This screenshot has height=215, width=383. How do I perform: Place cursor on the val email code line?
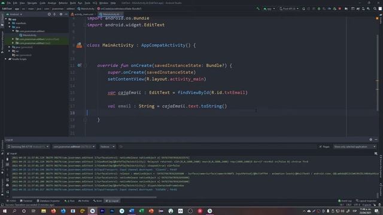click(x=168, y=106)
